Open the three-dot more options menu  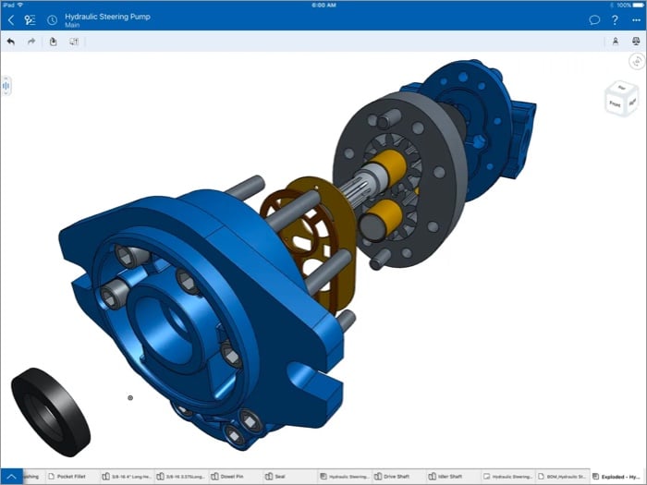[636, 20]
